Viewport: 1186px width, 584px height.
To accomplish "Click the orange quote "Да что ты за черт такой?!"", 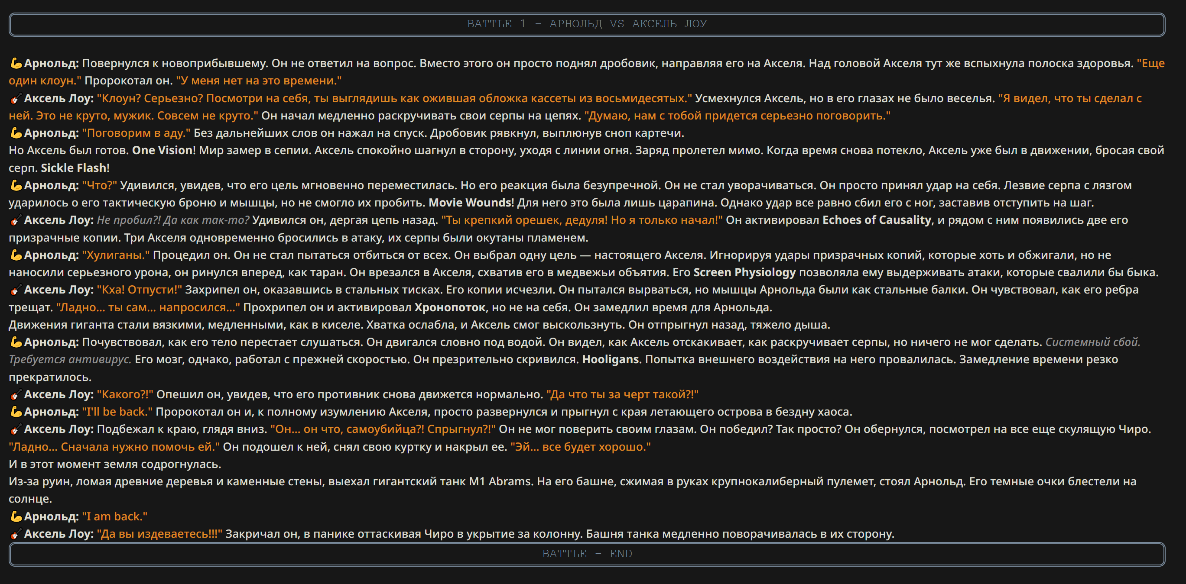I will [x=622, y=394].
